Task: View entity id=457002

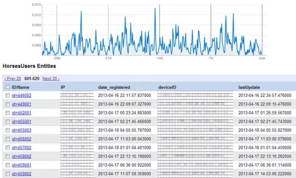Action: (22, 148)
